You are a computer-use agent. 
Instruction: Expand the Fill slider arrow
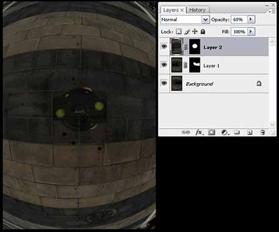[x=251, y=32]
